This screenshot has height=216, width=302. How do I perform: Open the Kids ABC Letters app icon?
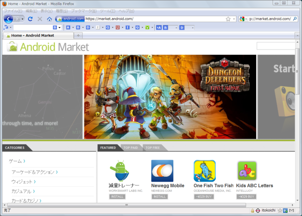tap(247, 171)
